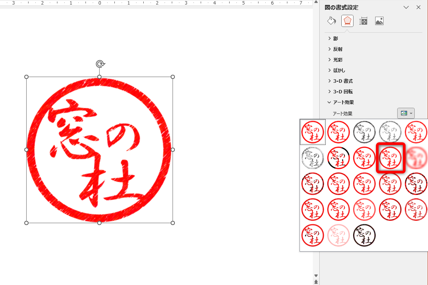Viewport: 428px width, 285px height.
Task: Switch to the Picture settings icon
Action: [x=379, y=21]
